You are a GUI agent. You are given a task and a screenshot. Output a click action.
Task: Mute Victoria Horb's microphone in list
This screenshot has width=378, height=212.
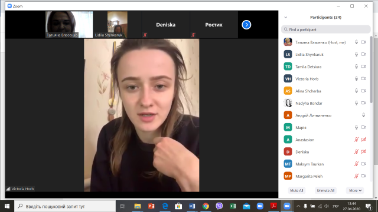356,78
